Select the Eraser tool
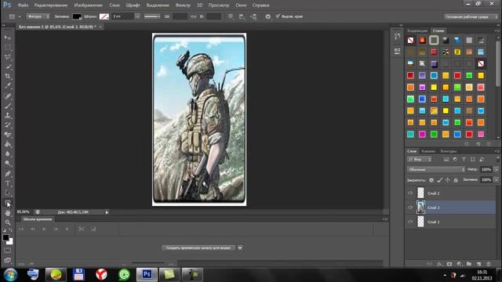502x282 pixels. pyautogui.click(x=8, y=135)
